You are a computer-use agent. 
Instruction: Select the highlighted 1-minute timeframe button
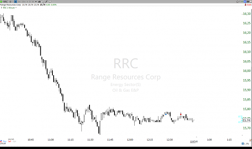(15, 2)
